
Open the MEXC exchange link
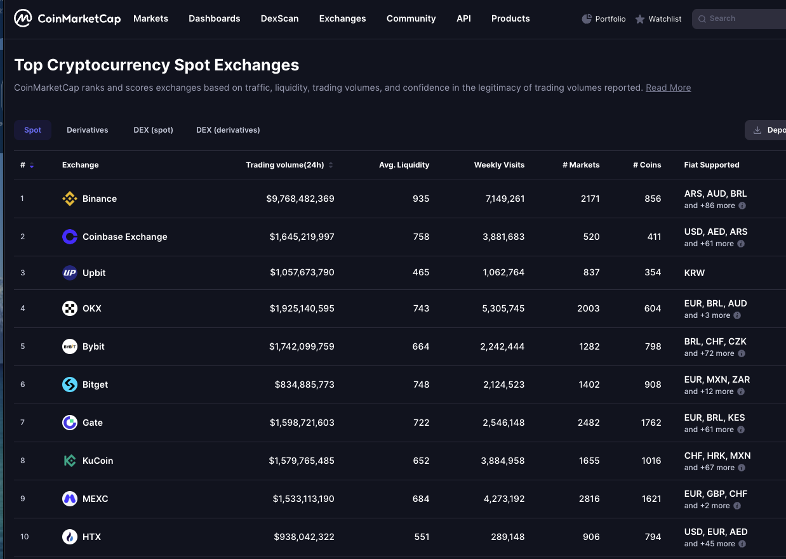pyautogui.click(x=95, y=499)
